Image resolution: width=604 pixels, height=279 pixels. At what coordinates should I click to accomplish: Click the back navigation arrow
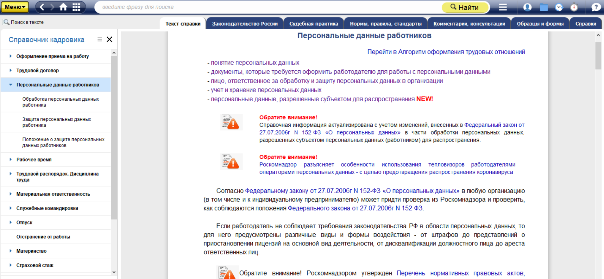(42, 7)
